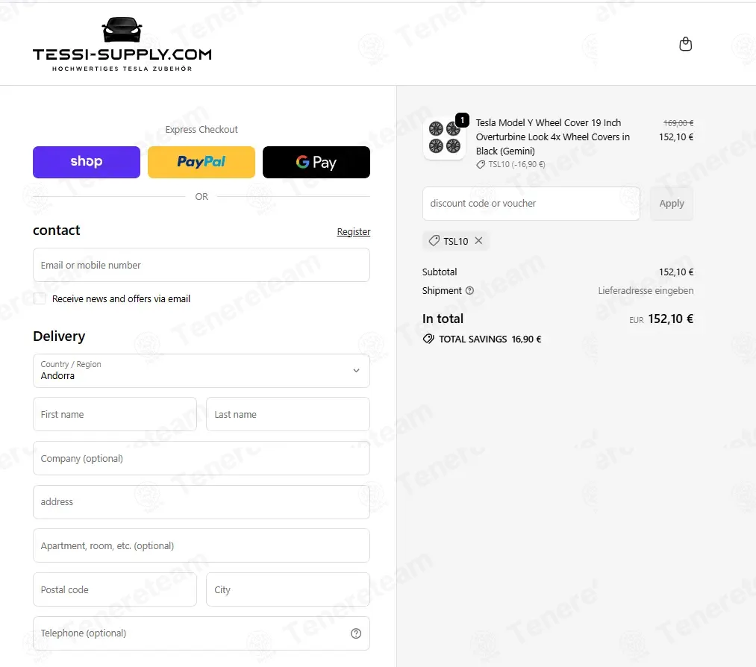Apply the discount code
This screenshot has height=667, width=756.
(672, 204)
